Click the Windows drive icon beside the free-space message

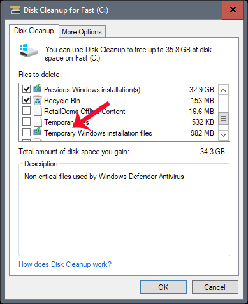click(29, 50)
